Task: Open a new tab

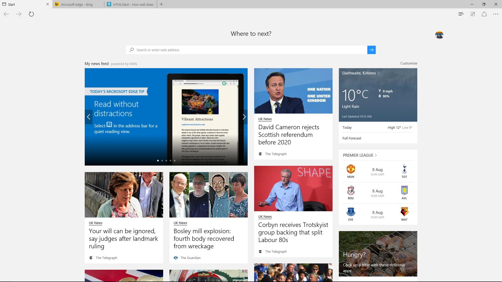Action: tap(161, 4)
